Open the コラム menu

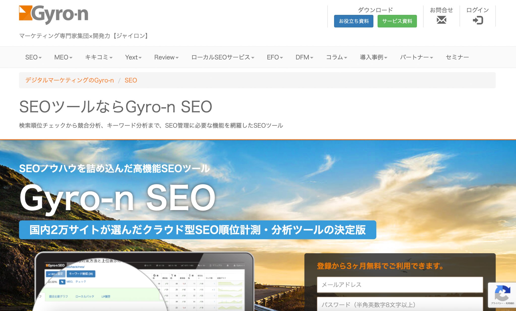[337, 57]
